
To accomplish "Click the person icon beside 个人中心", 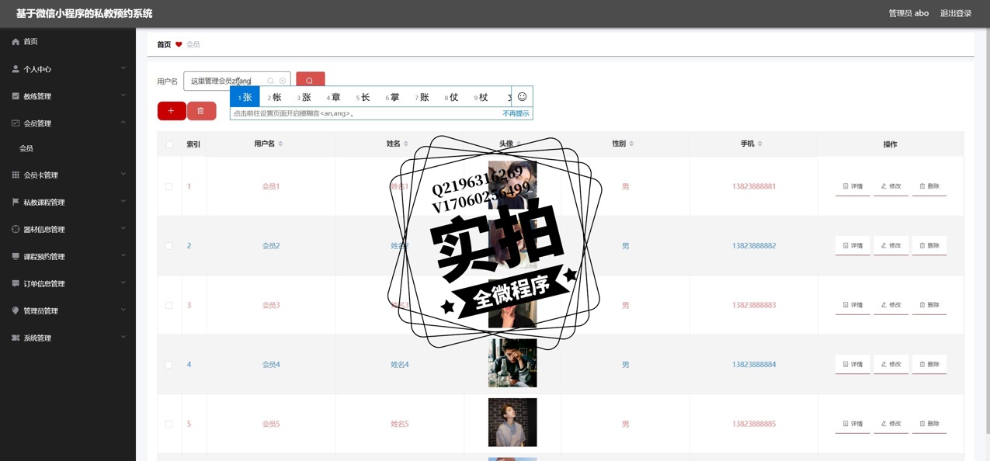I will coord(16,69).
